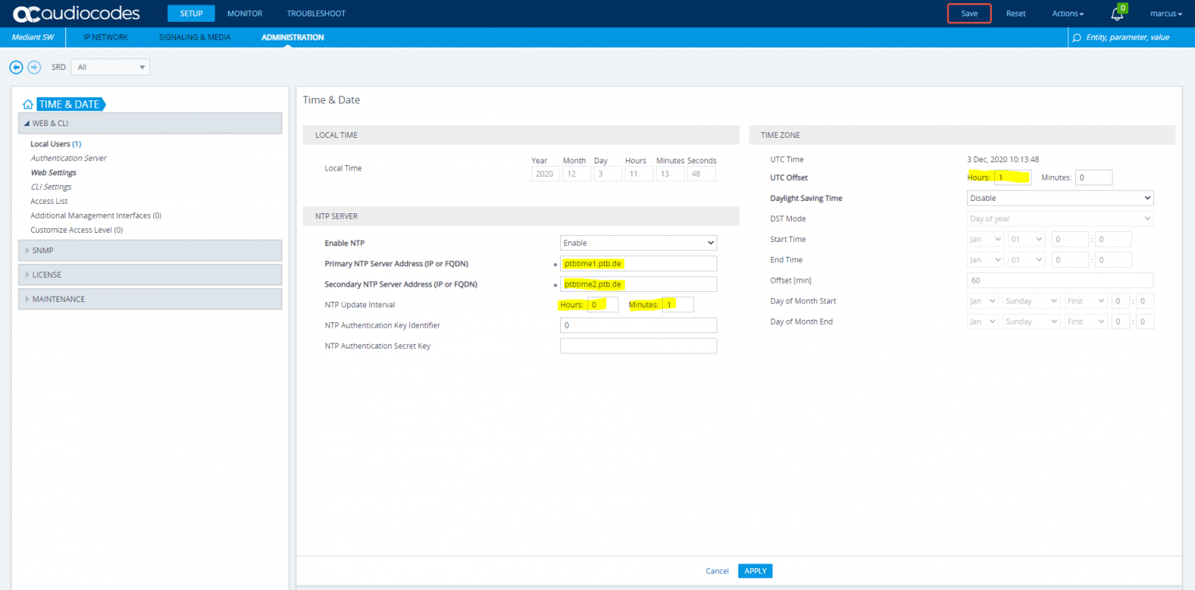Navigate back using the left arrow icon
1195x590 pixels.
(x=16, y=67)
